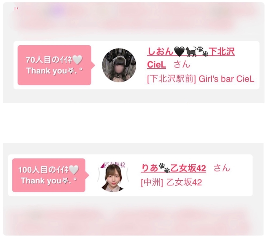The height and width of the screenshot is (238, 267).
Task: Click the 下北沢 text in しおん's name link
Action: 222,52
